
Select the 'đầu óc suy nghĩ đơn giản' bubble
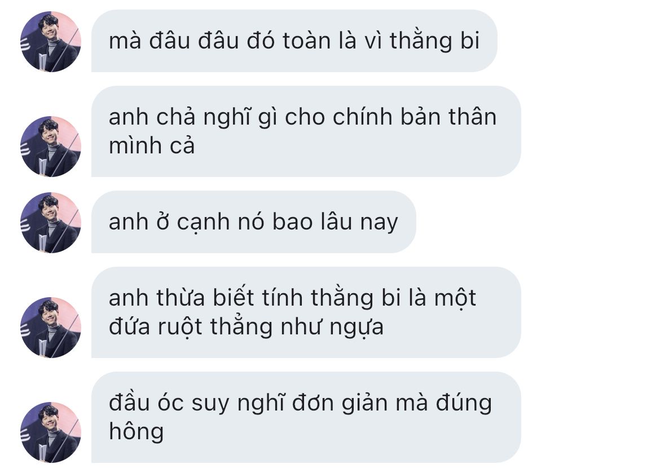306,417
